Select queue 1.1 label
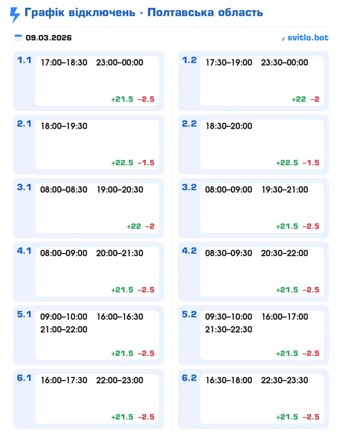Image resolution: width=342 pixels, height=440 pixels. pyautogui.click(x=24, y=60)
